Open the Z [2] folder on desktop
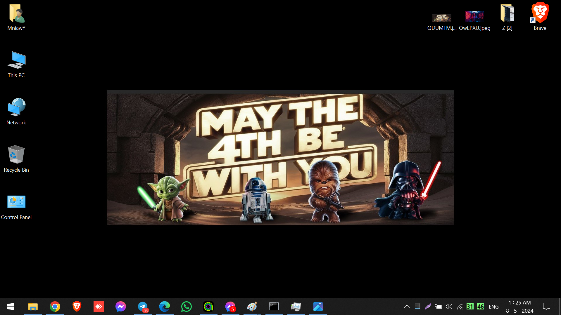The image size is (561, 315). (507, 17)
